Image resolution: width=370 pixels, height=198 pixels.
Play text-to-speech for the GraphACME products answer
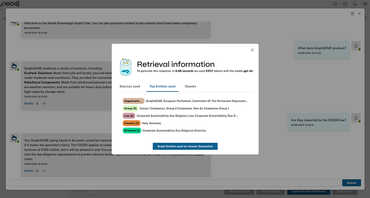point(44,103)
